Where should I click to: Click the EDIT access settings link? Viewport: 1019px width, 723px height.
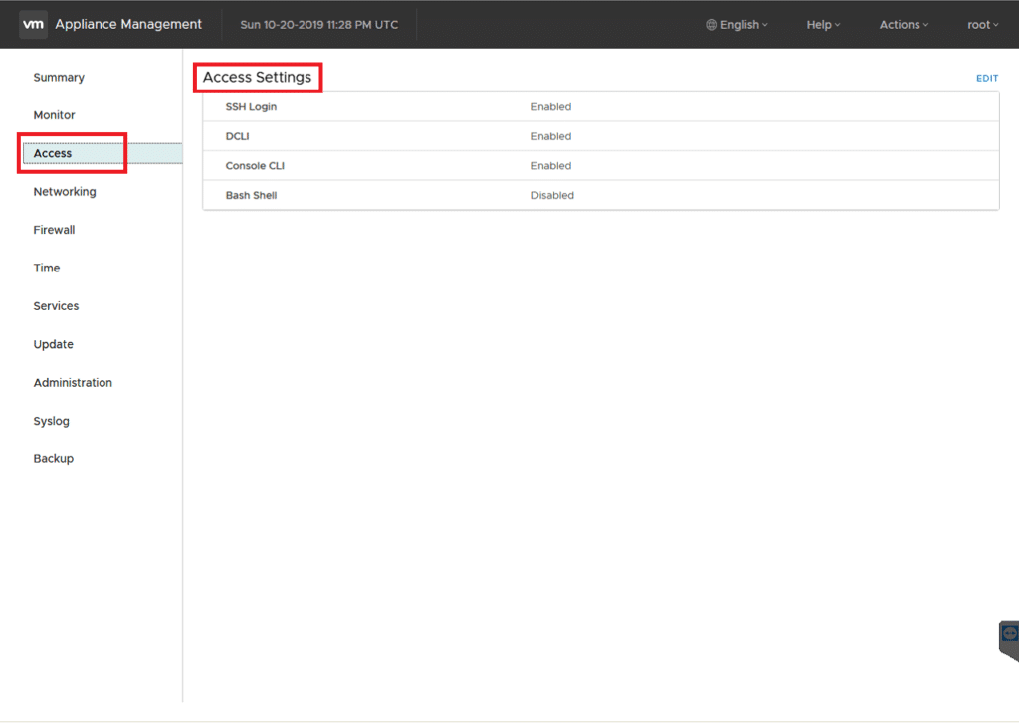pyautogui.click(x=986, y=78)
